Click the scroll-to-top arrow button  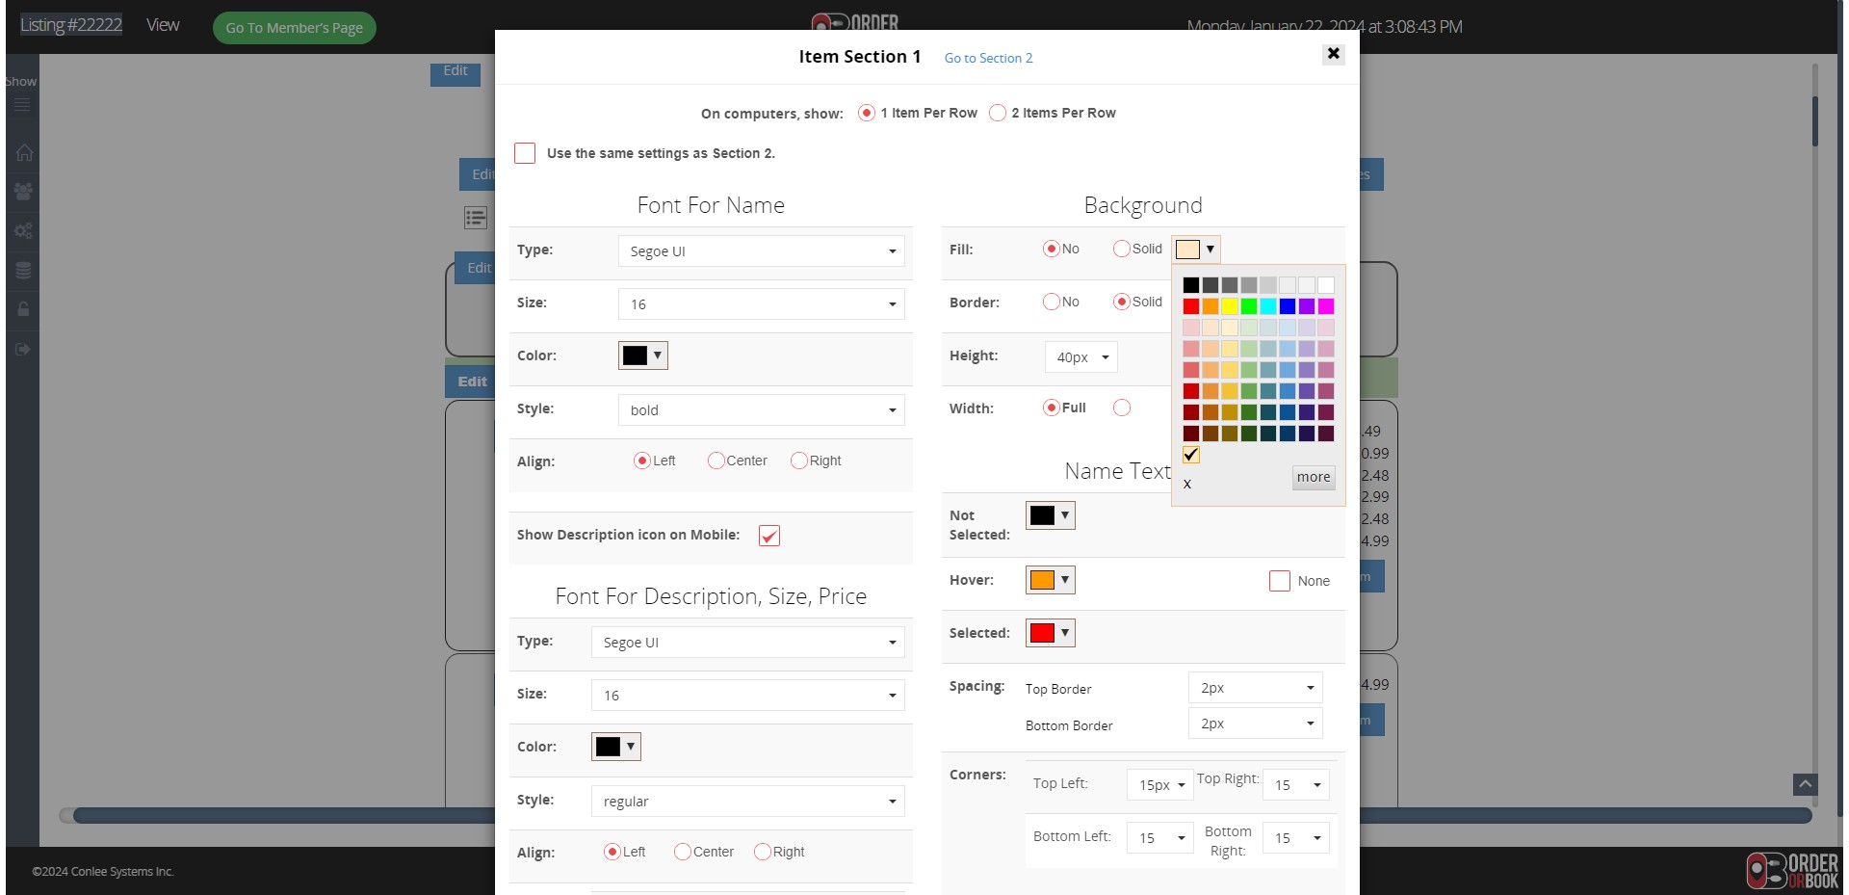click(x=1806, y=784)
